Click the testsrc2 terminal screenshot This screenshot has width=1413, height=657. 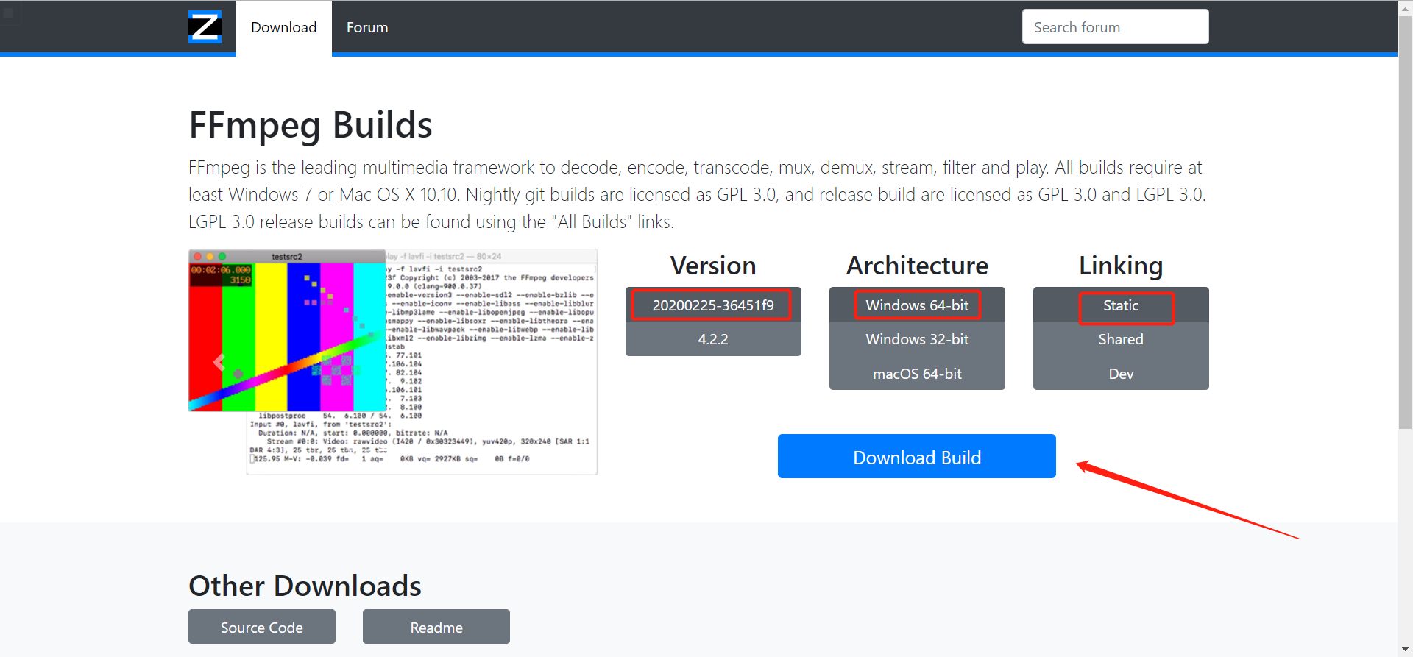coord(393,362)
